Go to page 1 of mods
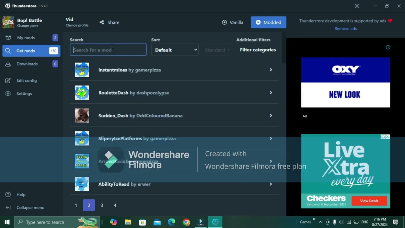The image size is (405, 228). [76, 206]
